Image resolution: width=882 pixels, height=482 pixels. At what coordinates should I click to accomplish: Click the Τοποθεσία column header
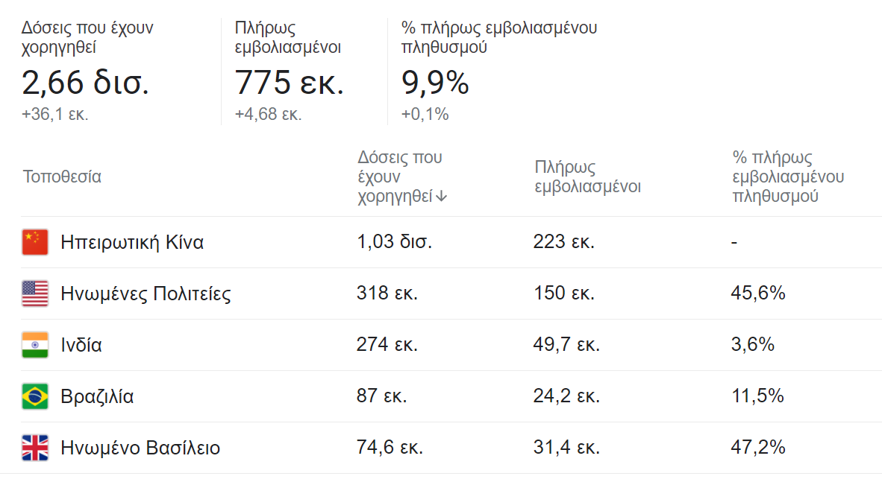point(62,177)
